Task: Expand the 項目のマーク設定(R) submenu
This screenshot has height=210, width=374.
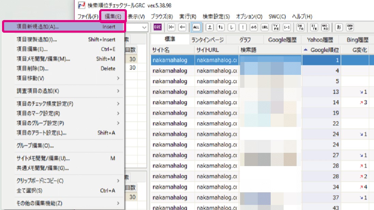Action: [64, 113]
